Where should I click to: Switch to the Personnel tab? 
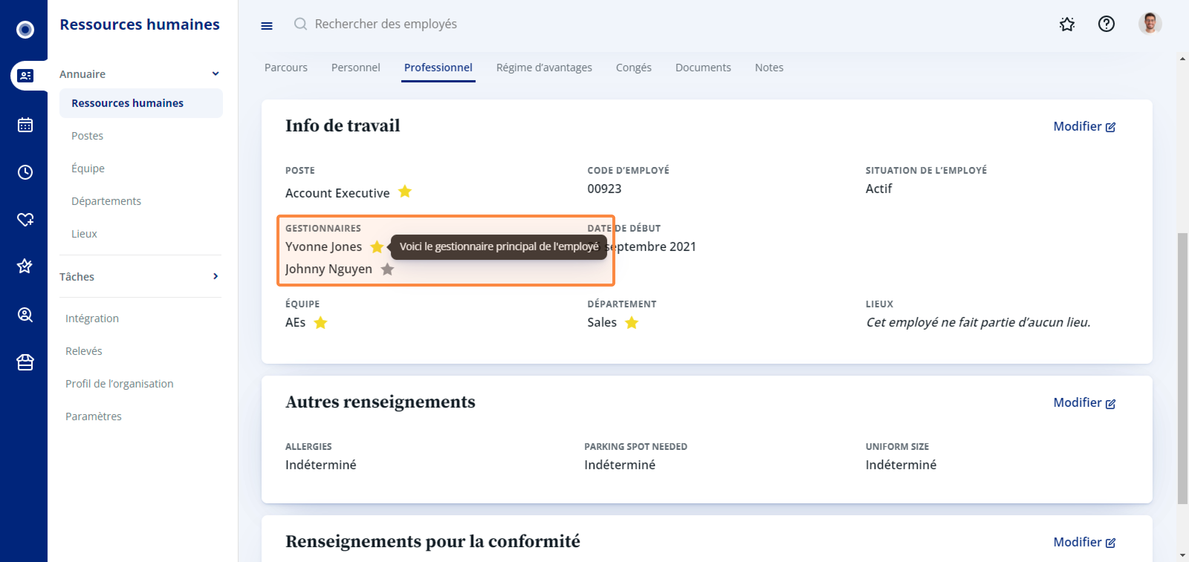356,67
